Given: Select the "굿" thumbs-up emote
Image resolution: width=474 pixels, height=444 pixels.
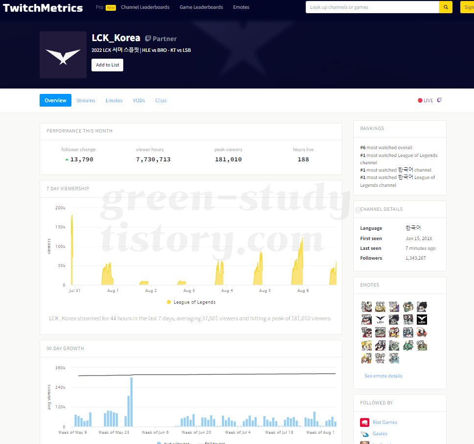Looking at the screenshot, I should click(x=367, y=307).
